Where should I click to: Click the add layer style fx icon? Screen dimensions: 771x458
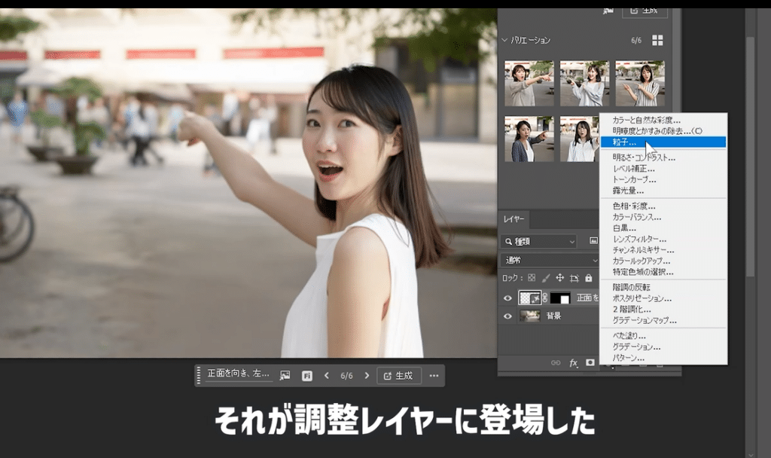[573, 363]
